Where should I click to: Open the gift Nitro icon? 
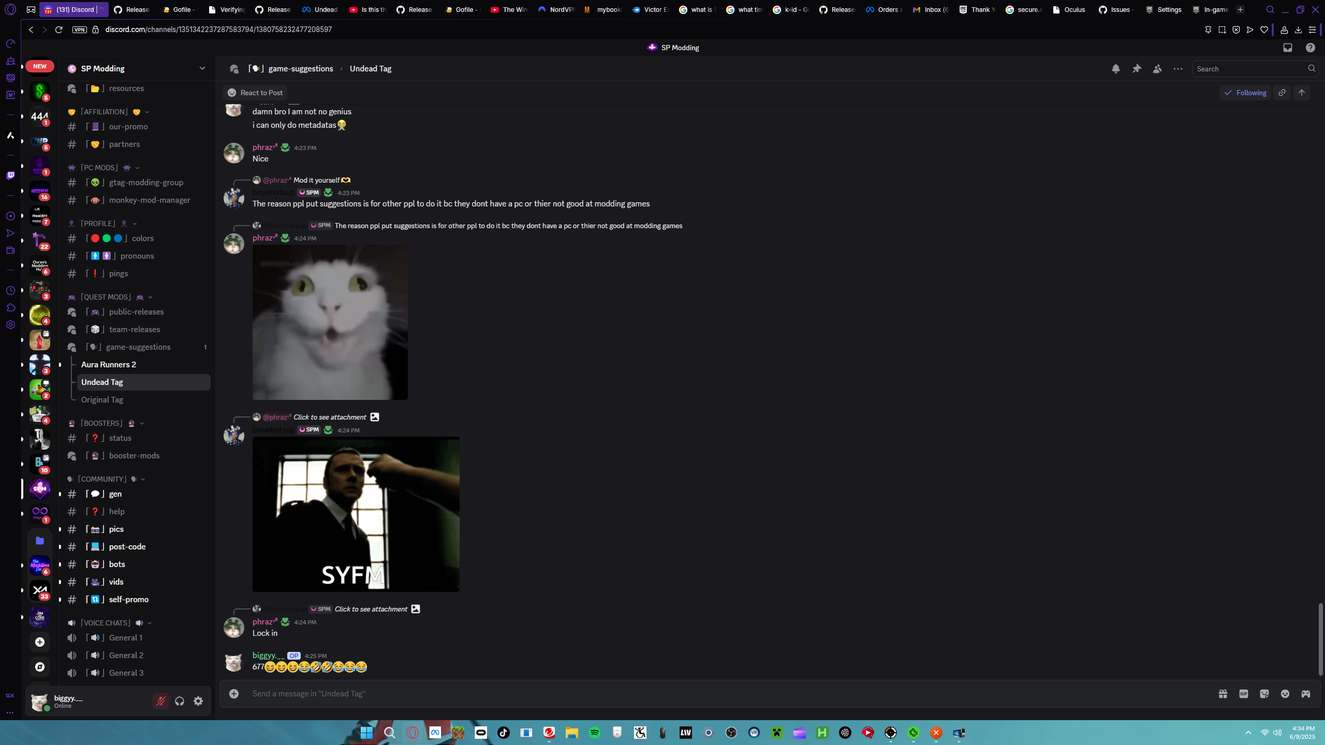pyautogui.click(x=1223, y=694)
